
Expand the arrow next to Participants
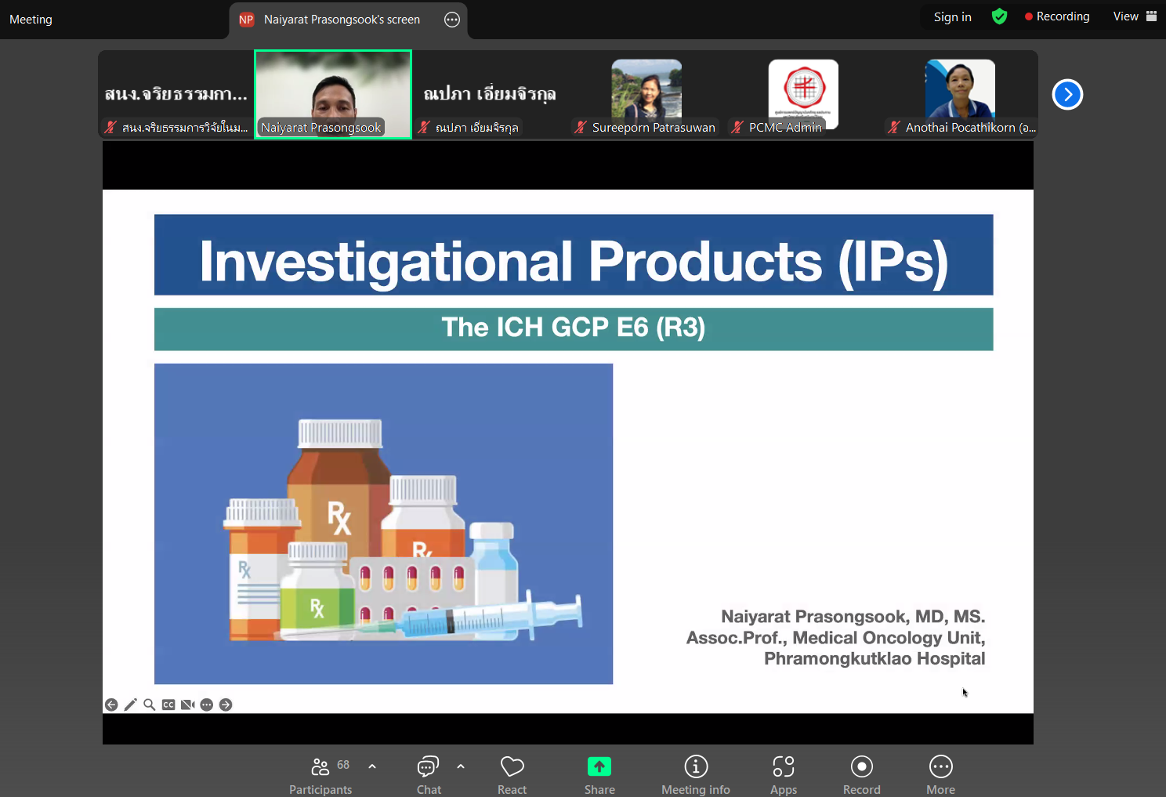click(x=372, y=766)
